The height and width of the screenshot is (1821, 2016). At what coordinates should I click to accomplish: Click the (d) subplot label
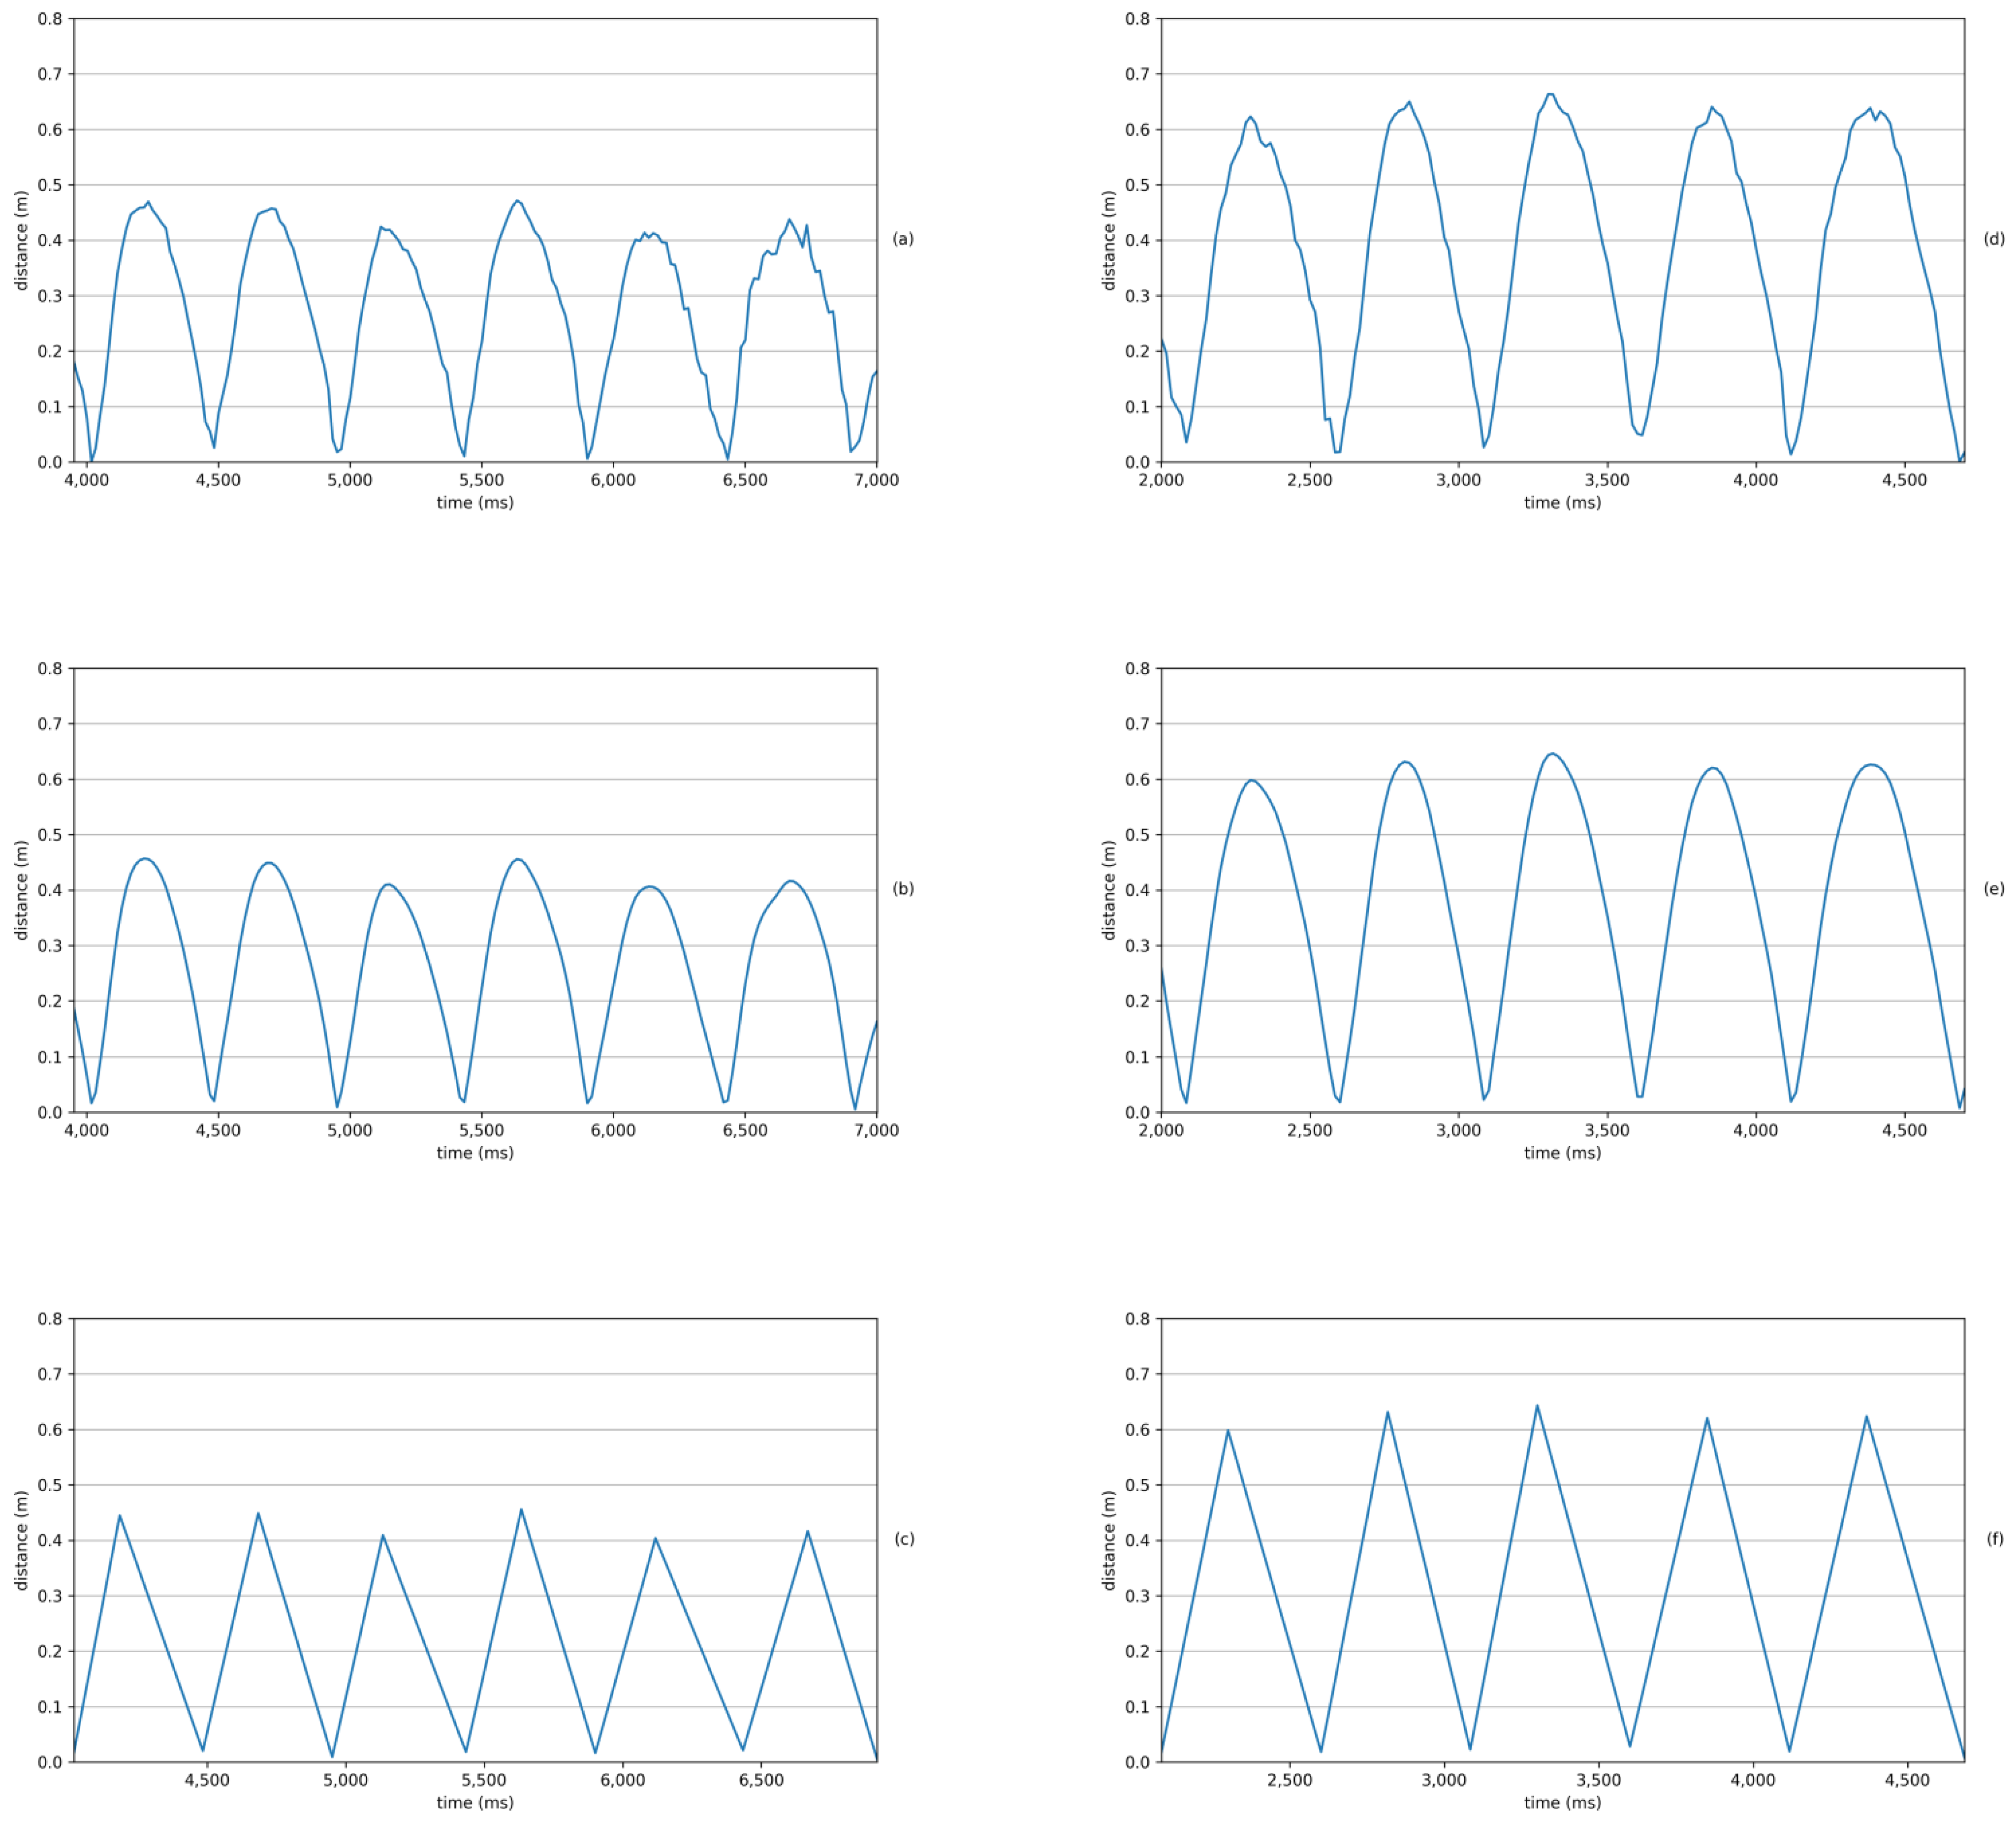coord(1994,239)
